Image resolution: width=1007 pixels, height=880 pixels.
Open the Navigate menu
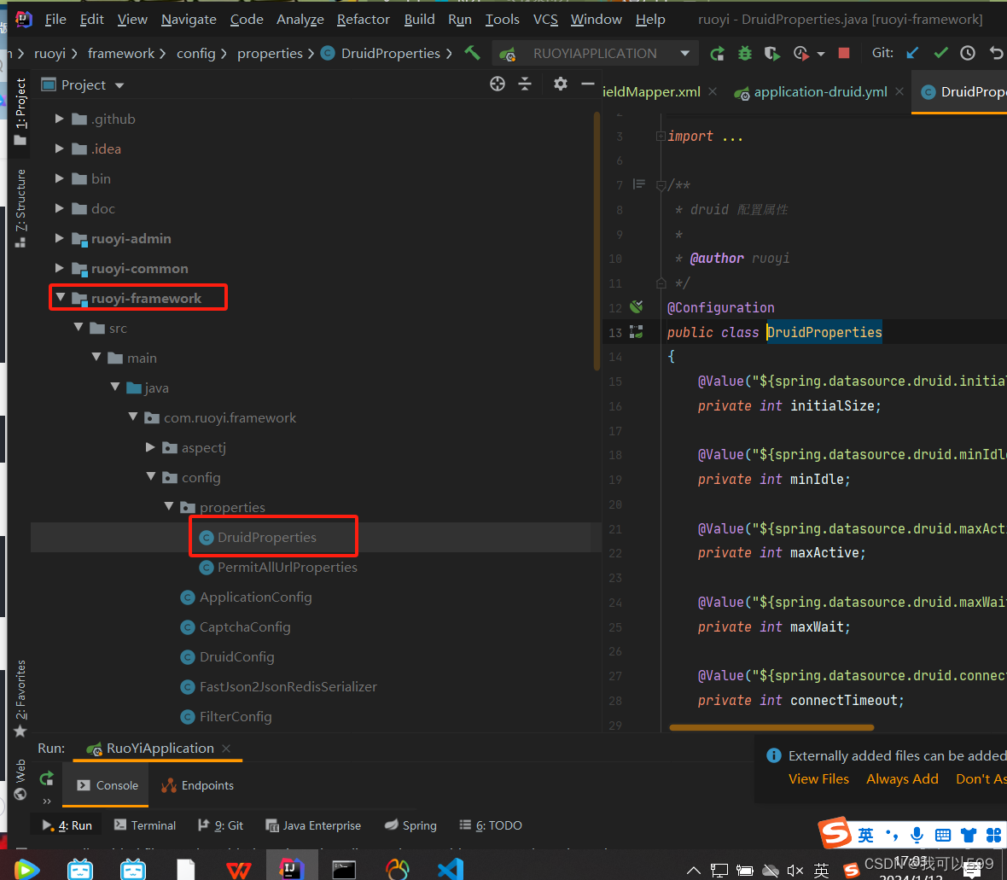pos(189,20)
